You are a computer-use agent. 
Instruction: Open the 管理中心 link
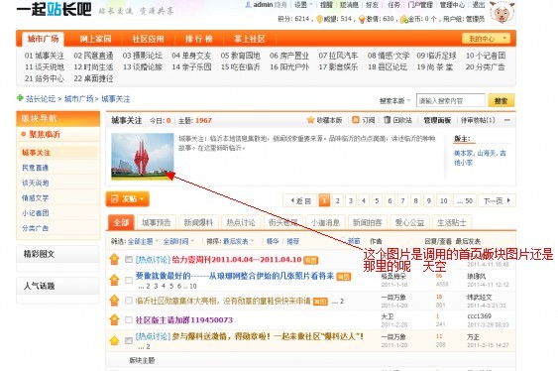click(452, 5)
